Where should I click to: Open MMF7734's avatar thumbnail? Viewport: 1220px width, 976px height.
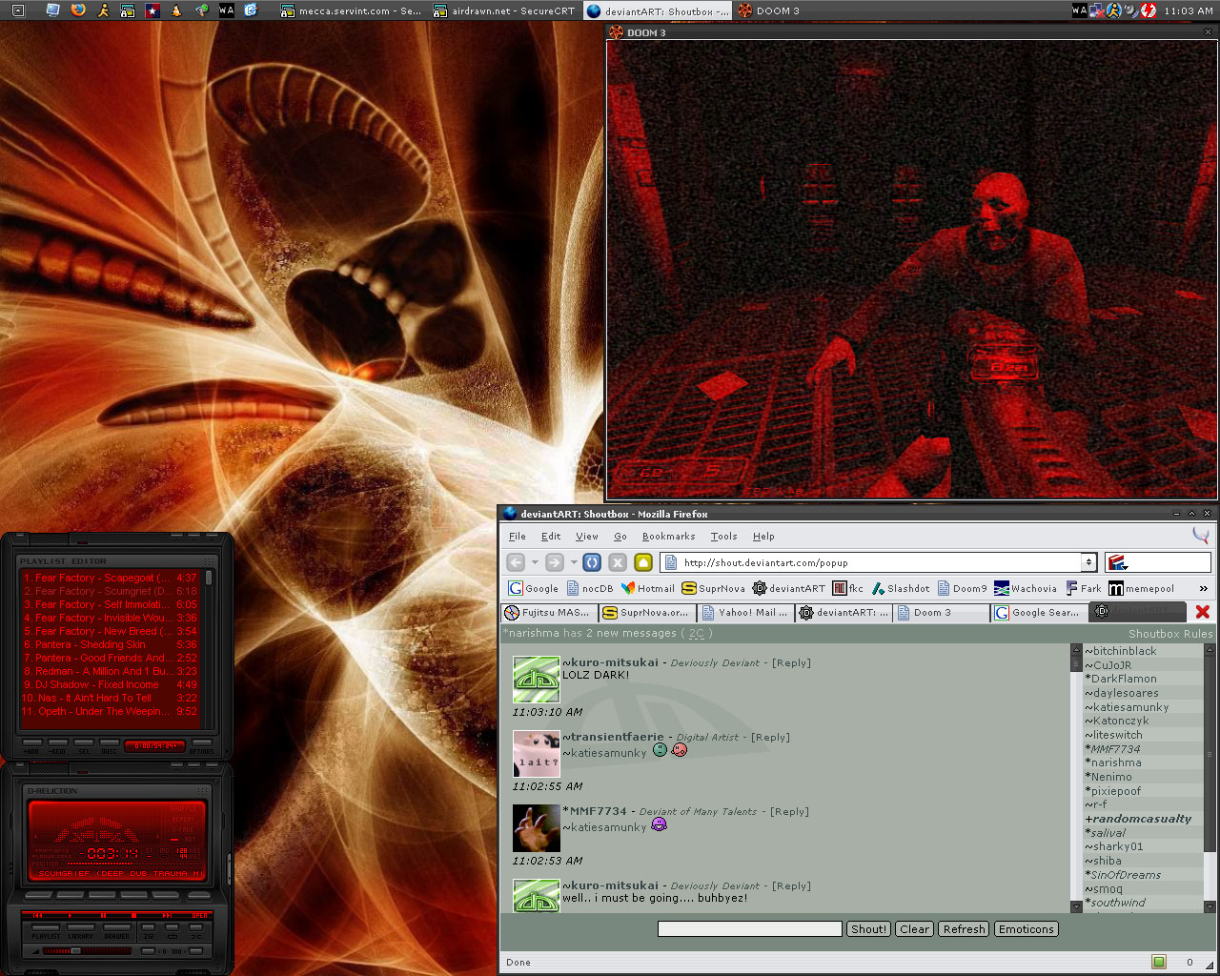coord(537,828)
